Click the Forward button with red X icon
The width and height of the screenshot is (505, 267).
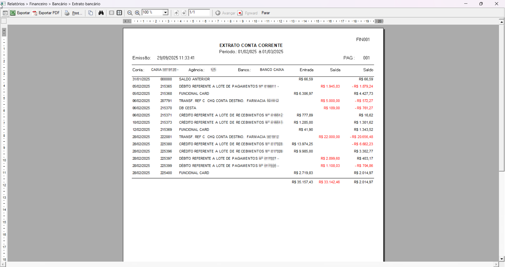click(x=248, y=13)
